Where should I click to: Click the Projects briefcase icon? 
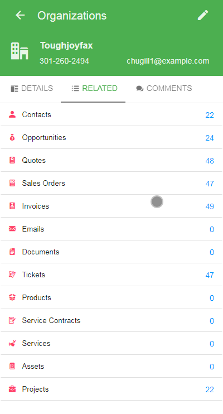tap(12, 389)
